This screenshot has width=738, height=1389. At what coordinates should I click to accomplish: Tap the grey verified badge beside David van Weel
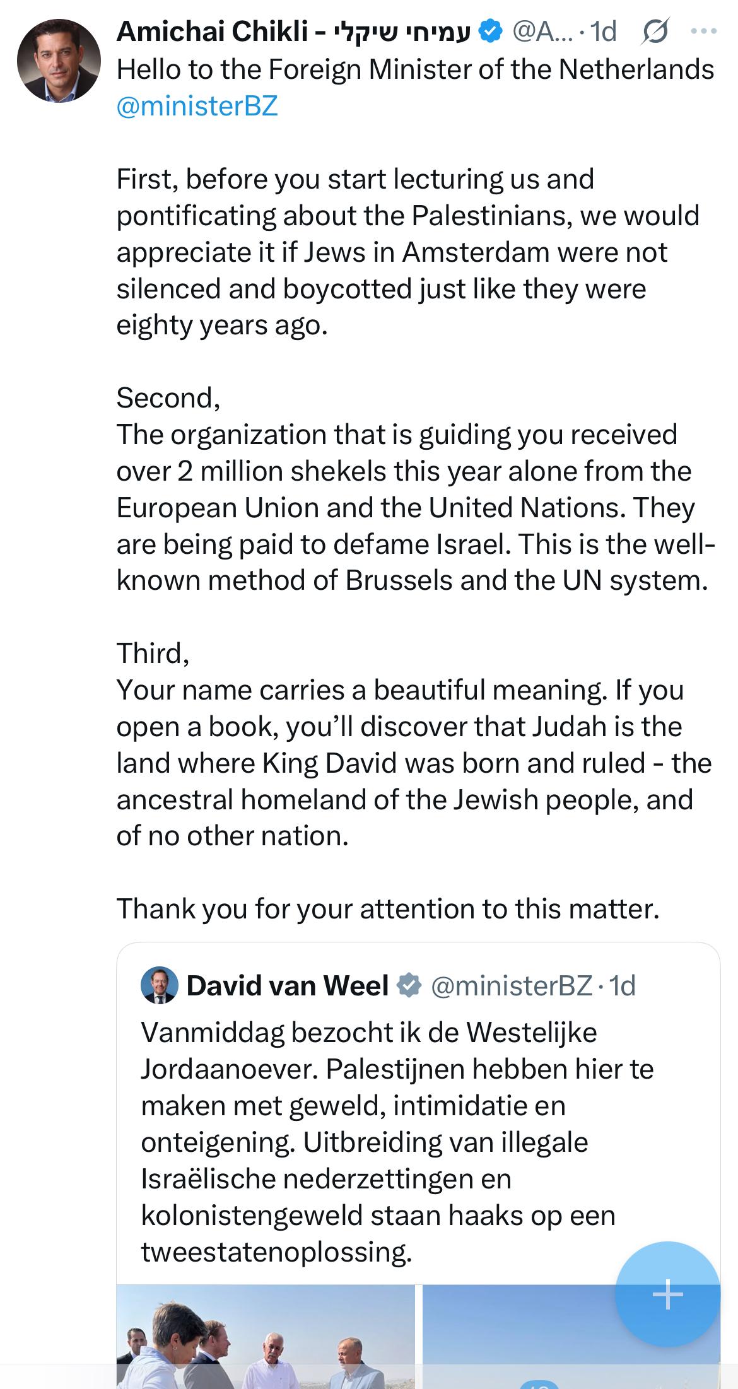tap(409, 985)
